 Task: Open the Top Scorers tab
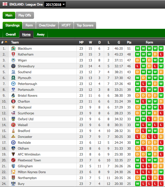point(85,25)
